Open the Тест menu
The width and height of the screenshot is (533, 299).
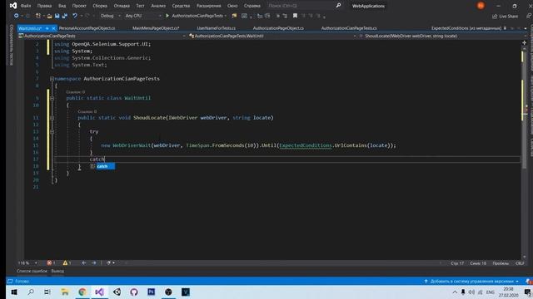click(x=140, y=6)
